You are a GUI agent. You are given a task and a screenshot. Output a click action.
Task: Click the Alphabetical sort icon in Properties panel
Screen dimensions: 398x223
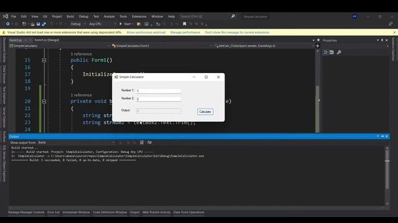click(331, 52)
